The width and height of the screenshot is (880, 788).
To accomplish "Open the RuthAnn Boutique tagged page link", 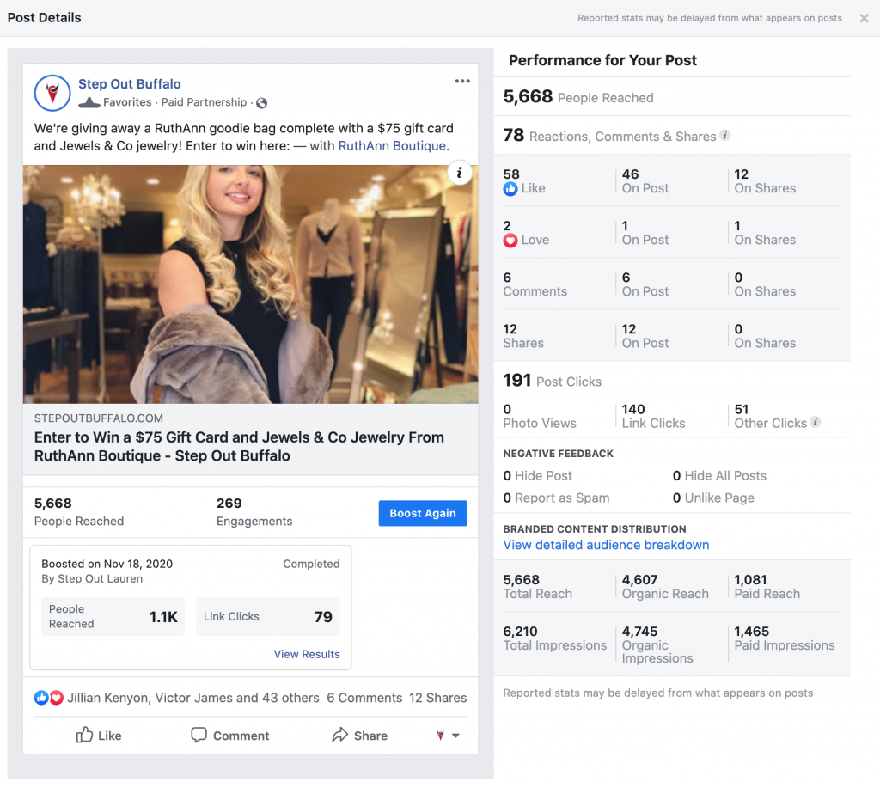I will 392,146.
